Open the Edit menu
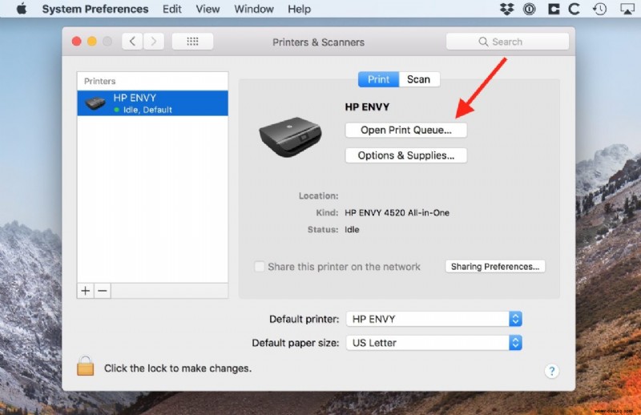The height and width of the screenshot is (415, 641). 171,9
